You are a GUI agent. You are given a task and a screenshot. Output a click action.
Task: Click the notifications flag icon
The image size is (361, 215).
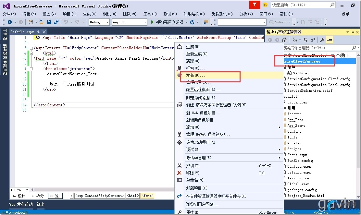(x=255, y=5)
